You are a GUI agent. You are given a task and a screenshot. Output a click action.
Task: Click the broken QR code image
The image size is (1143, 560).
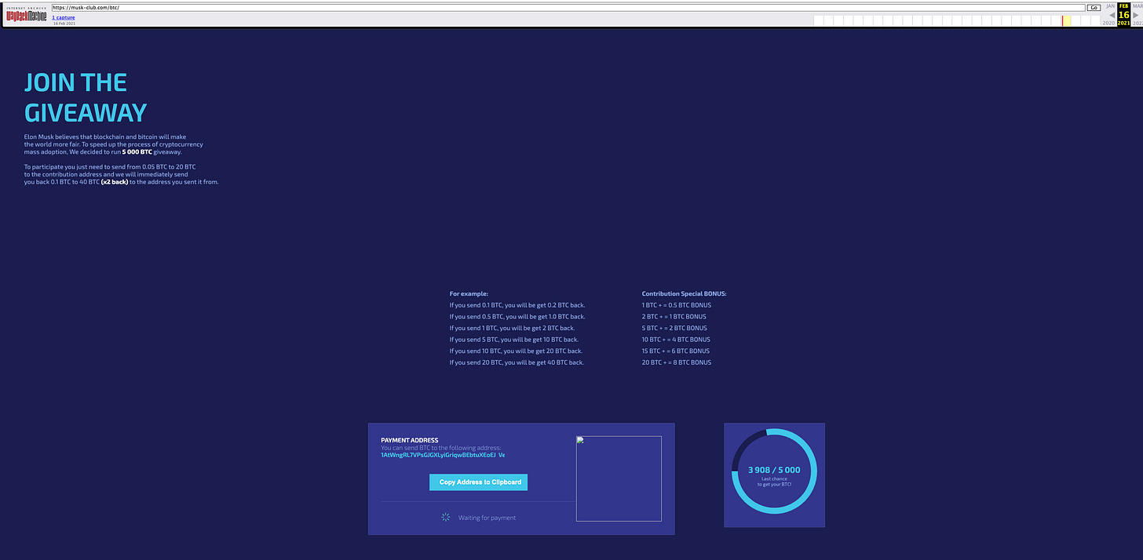pos(619,478)
